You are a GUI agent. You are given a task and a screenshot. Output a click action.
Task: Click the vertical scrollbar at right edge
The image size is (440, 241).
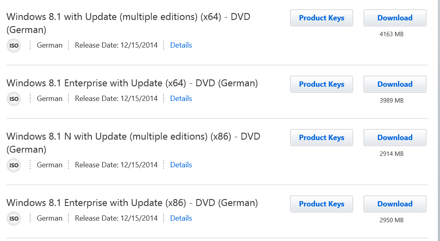click(x=438, y=120)
